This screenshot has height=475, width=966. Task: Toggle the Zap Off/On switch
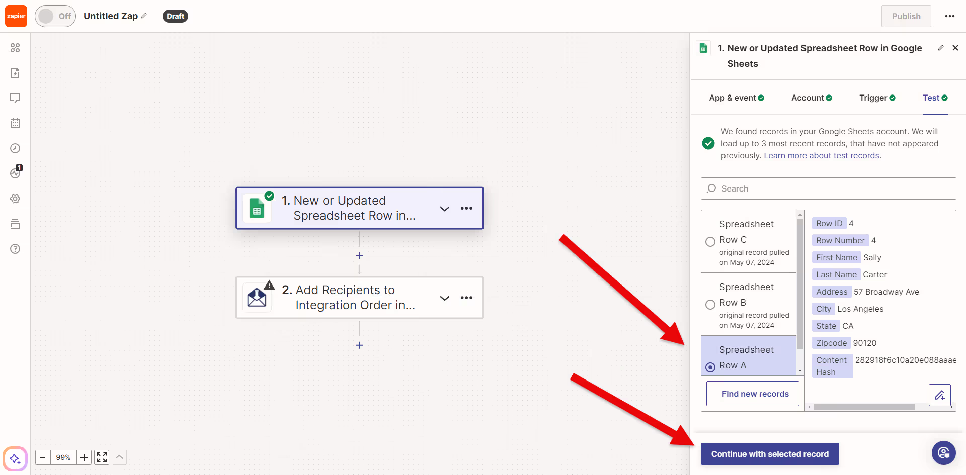(x=55, y=16)
